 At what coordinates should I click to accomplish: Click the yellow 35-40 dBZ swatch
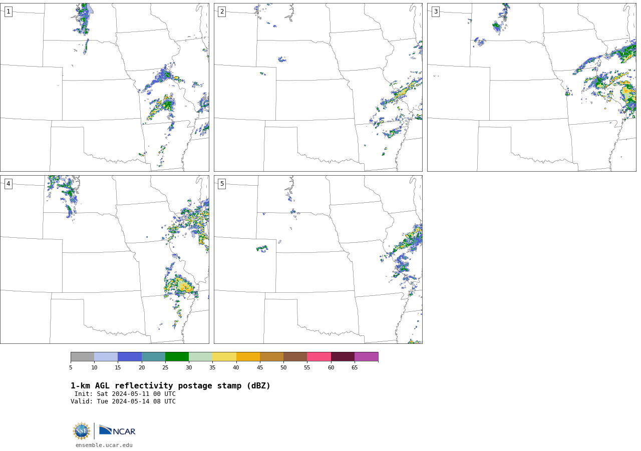coord(224,357)
